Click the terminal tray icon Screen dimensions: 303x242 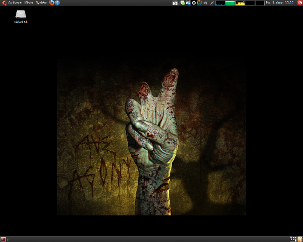coord(175,3)
